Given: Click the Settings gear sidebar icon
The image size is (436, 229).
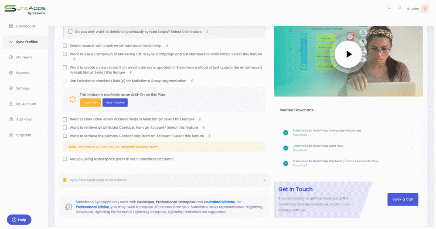Looking at the screenshot, I should click(11, 88).
